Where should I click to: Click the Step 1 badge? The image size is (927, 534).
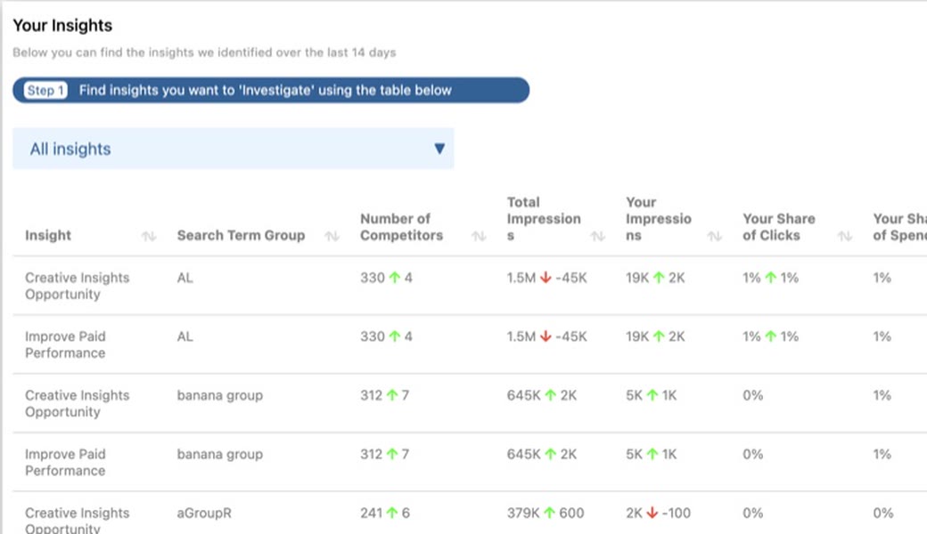coord(45,90)
